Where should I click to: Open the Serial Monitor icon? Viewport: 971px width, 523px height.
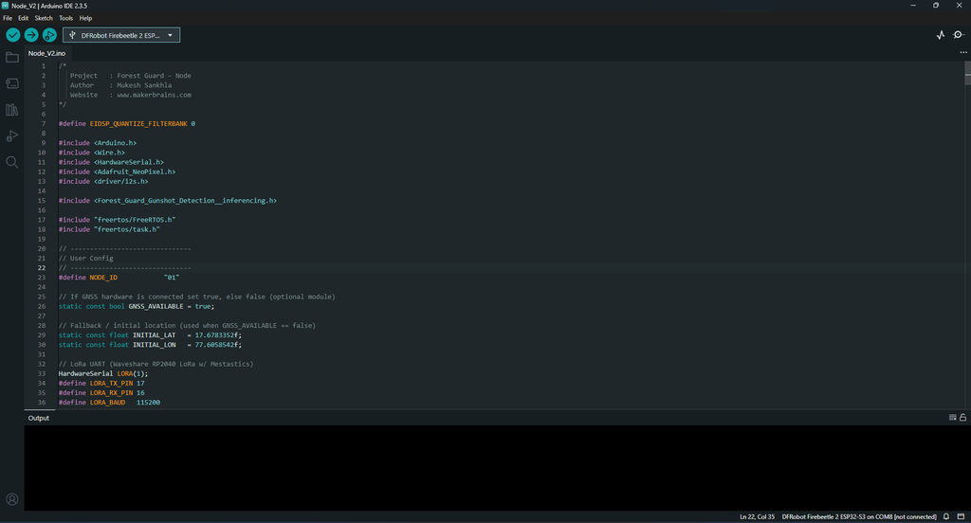click(959, 35)
